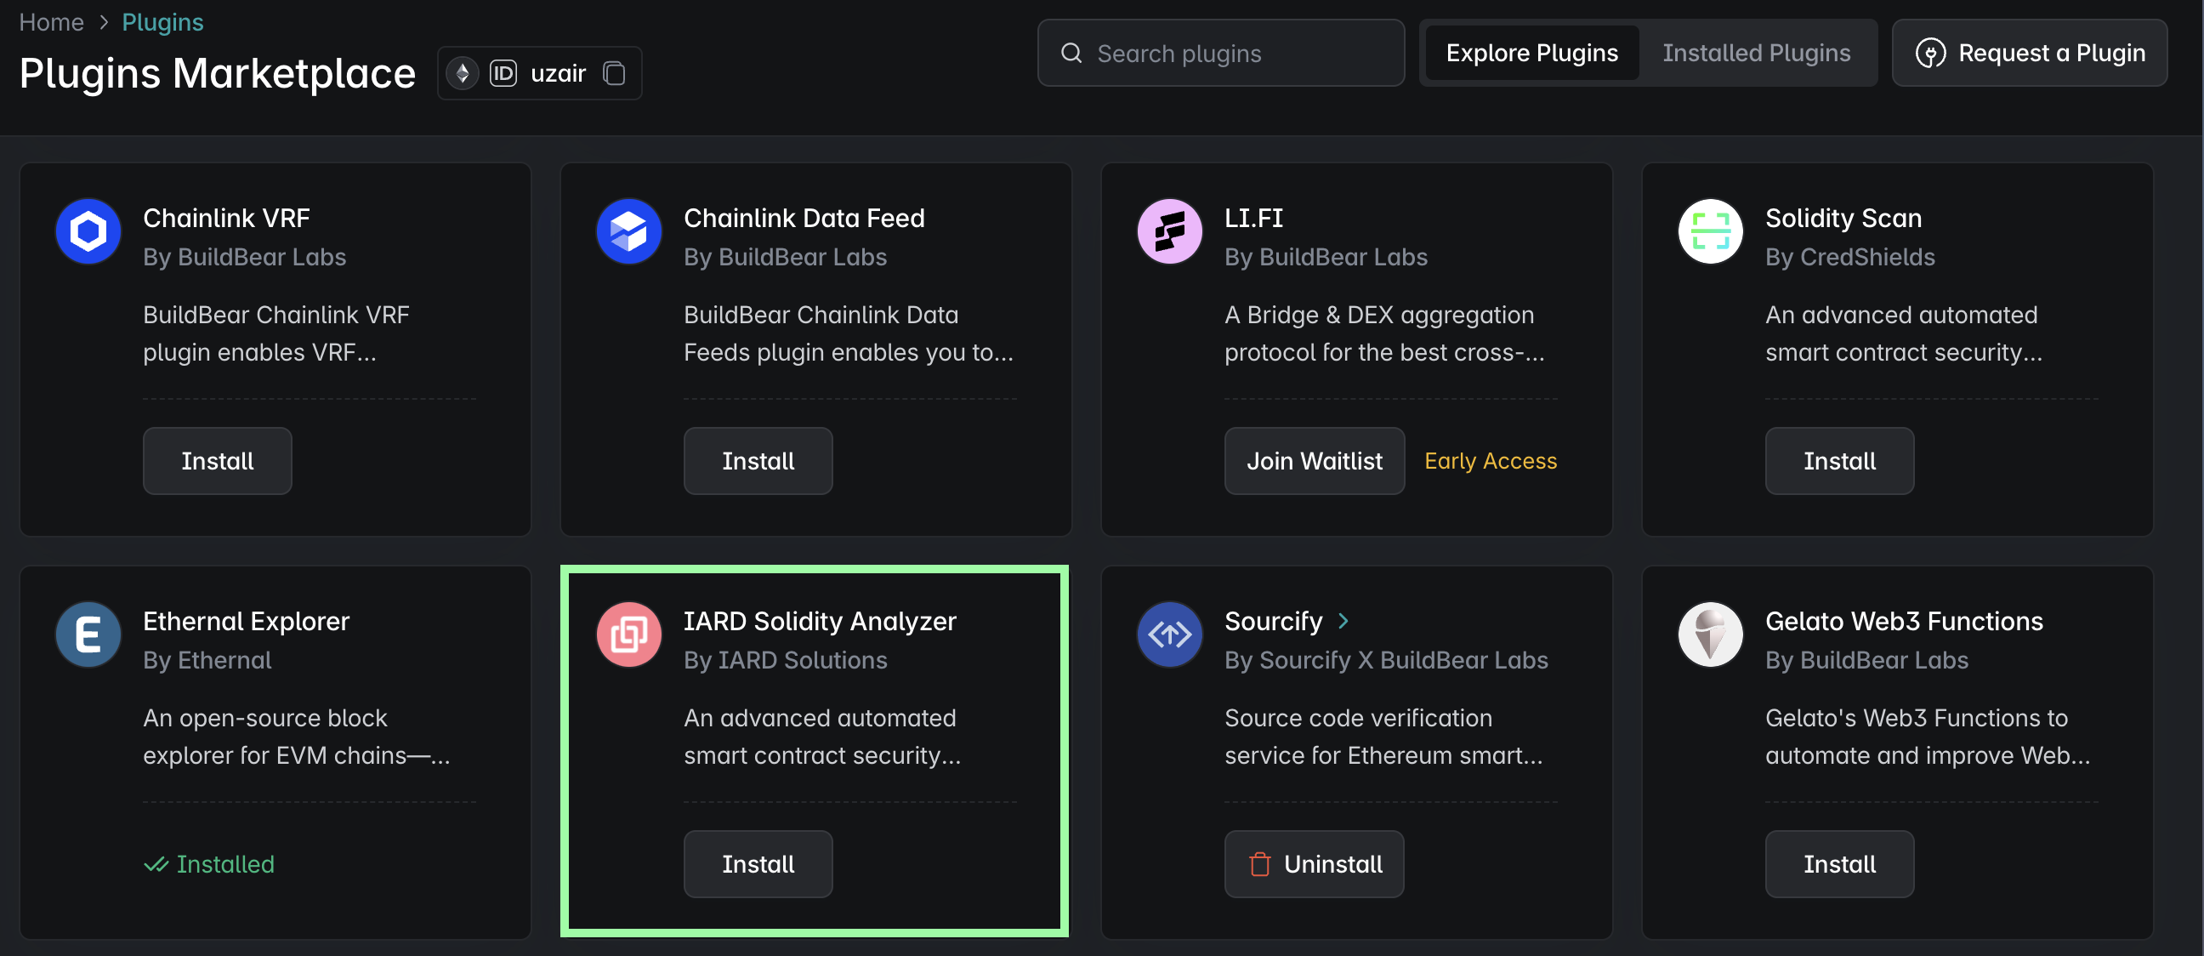The height and width of the screenshot is (956, 2204).
Task: Open Sourcify details via chevron arrow
Action: click(1343, 622)
